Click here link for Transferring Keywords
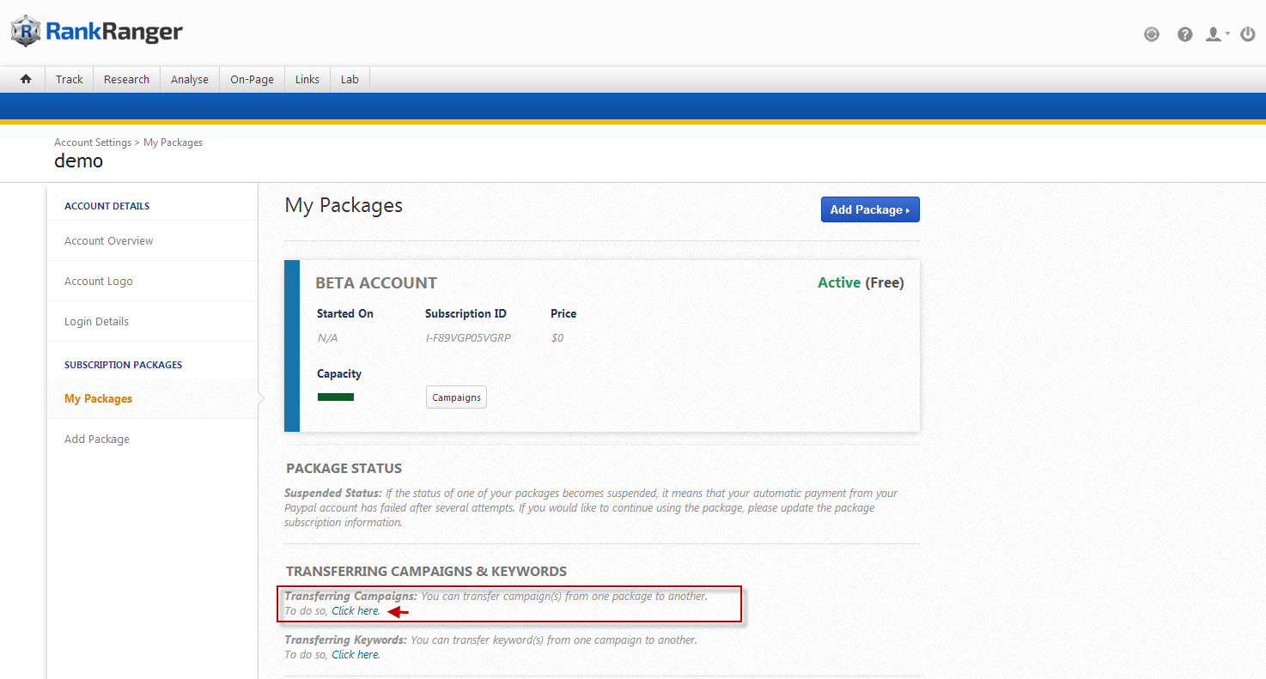 (x=355, y=654)
